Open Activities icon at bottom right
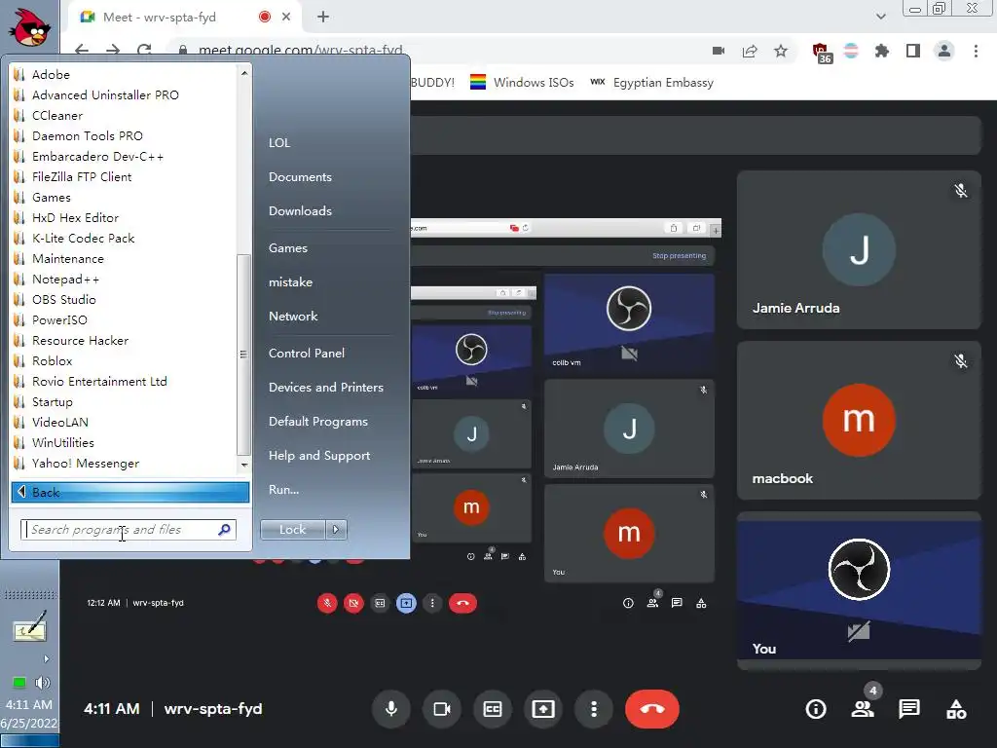Viewport: 997px width, 748px height. pyautogui.click(x=956, y=709)
